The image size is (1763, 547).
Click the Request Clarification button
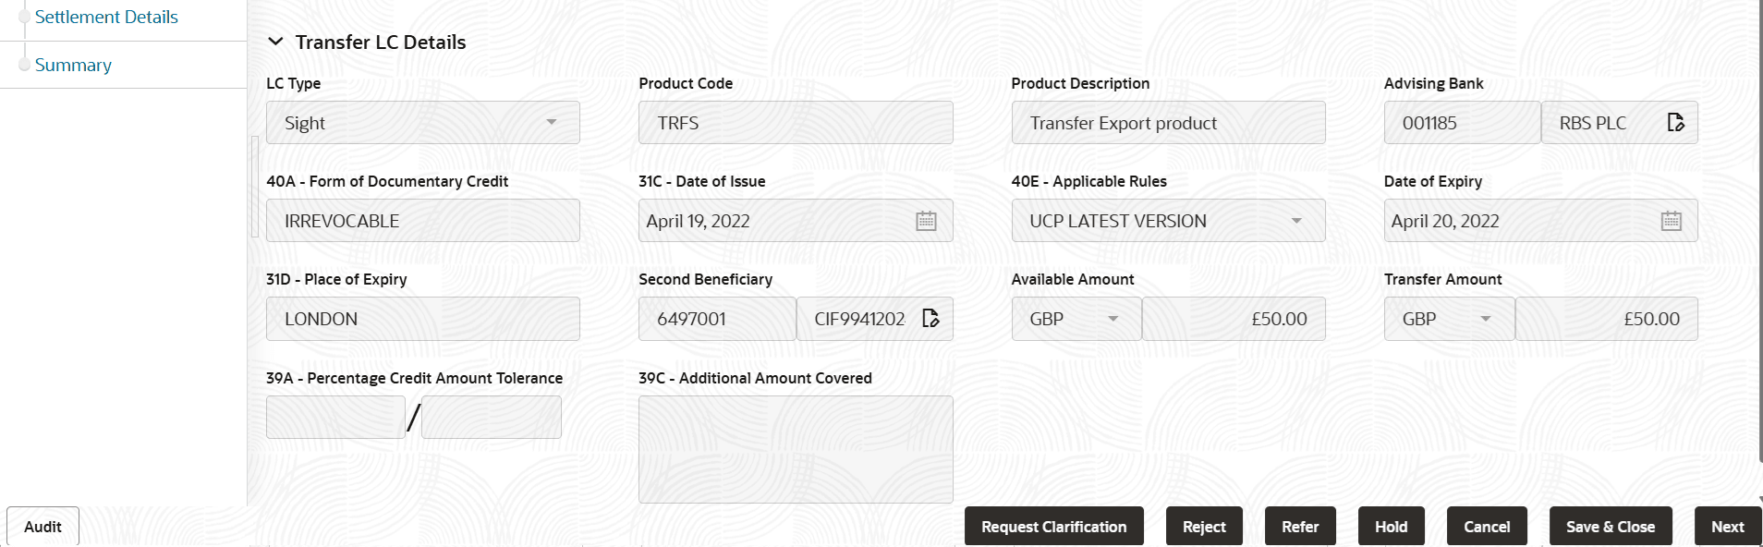1053,526
